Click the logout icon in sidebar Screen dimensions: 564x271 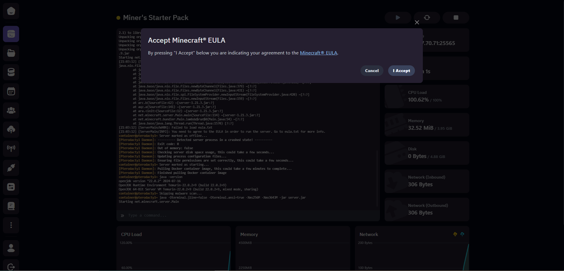click(x=11, y=266)
